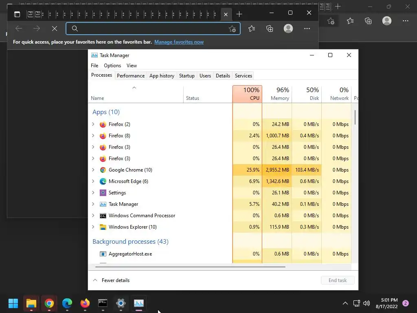Open the 5:01 PM clock and date
417x313 pixels.
[x=387, y=303]
